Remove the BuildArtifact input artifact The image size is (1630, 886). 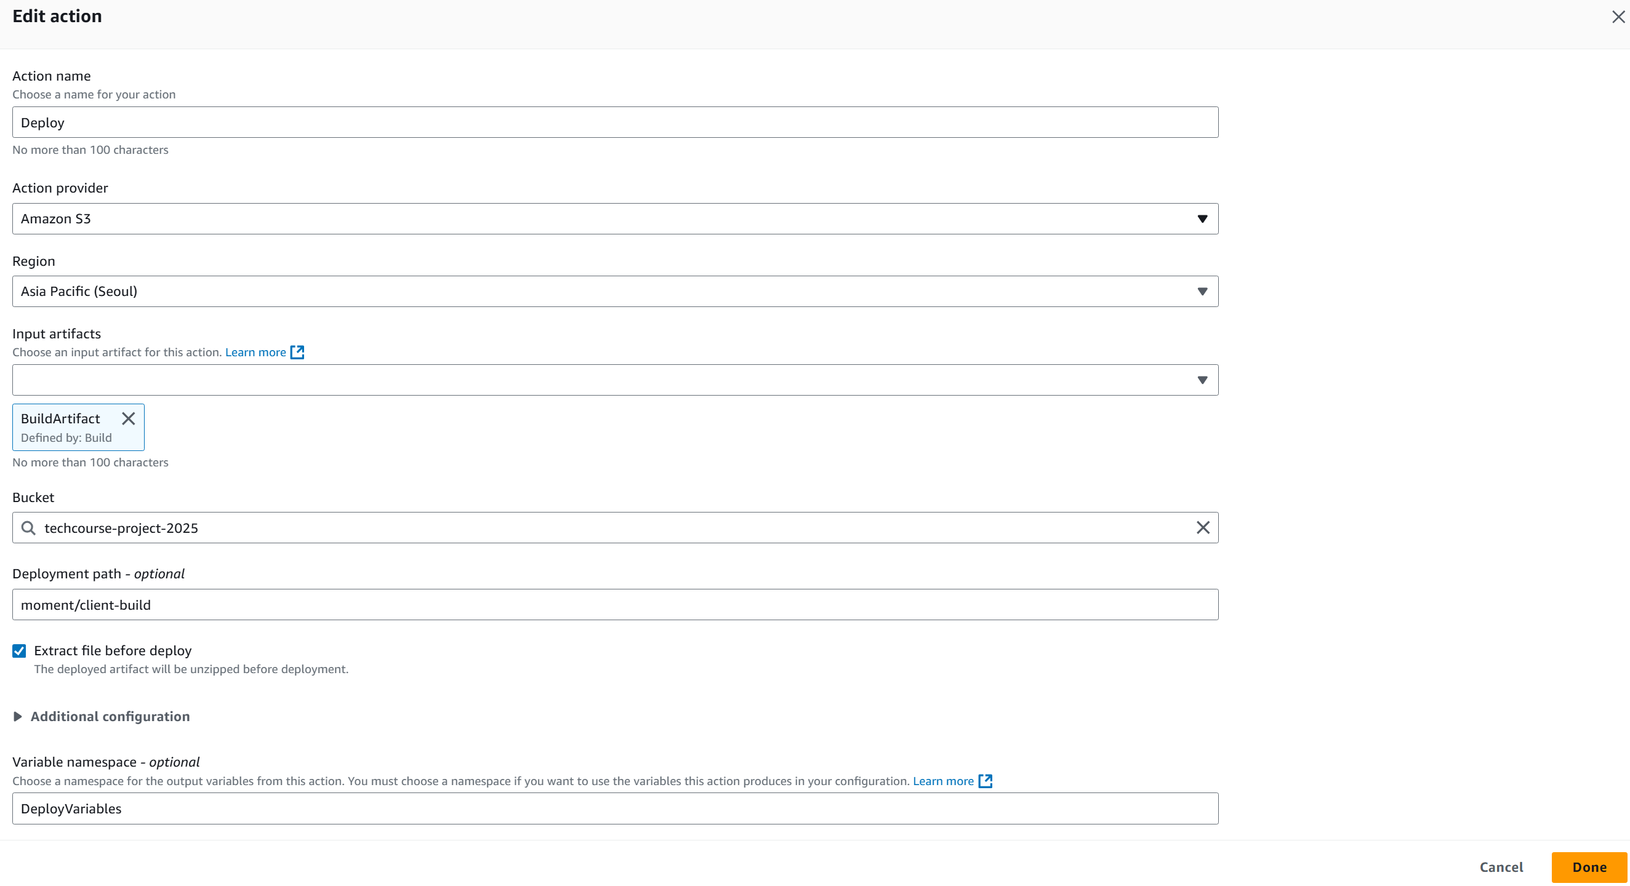pos(129,418)
